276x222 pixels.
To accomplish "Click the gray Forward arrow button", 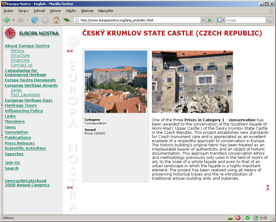I will (20, 20).
